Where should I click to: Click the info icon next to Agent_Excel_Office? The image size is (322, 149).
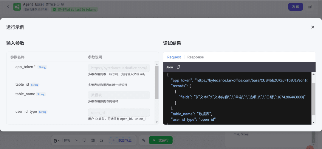pos(58,4)
